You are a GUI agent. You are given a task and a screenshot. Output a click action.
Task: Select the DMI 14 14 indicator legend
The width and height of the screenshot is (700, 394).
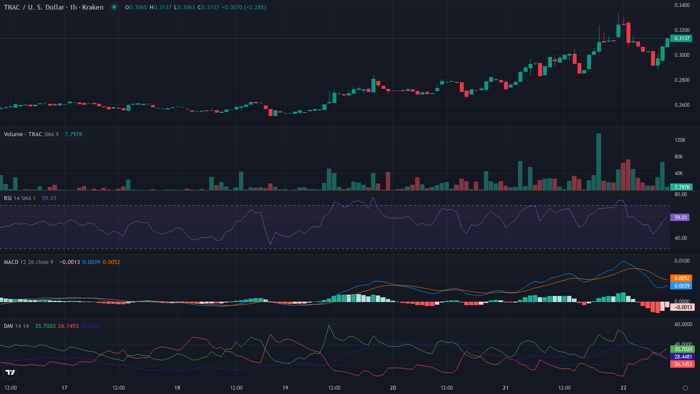tap(16, 326)
